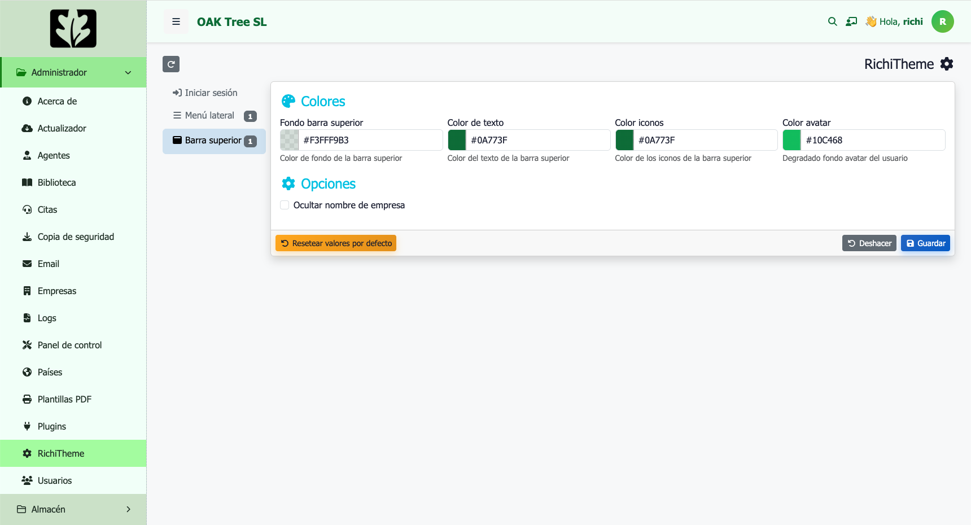Click the search magnifier icon in top bar
971x525 pixels.
[832, 21]
